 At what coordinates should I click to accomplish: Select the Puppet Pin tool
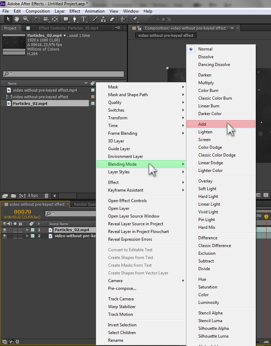point(135,19)
